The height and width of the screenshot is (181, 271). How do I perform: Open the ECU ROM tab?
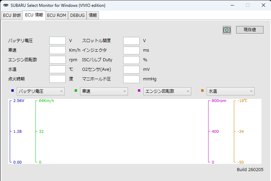56,15
